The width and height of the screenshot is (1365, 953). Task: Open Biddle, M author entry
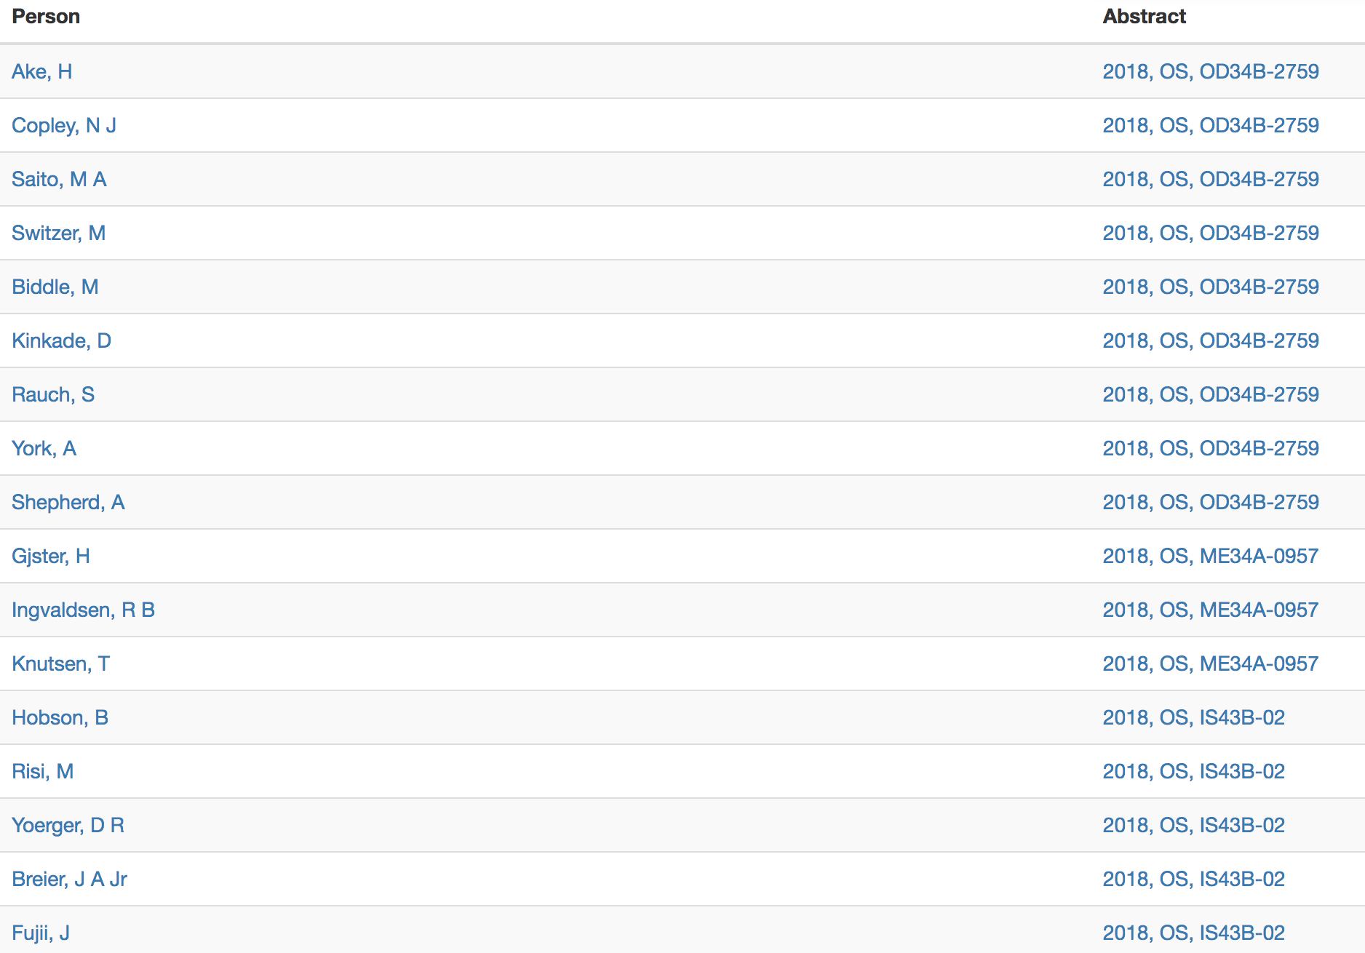point(55,287)
